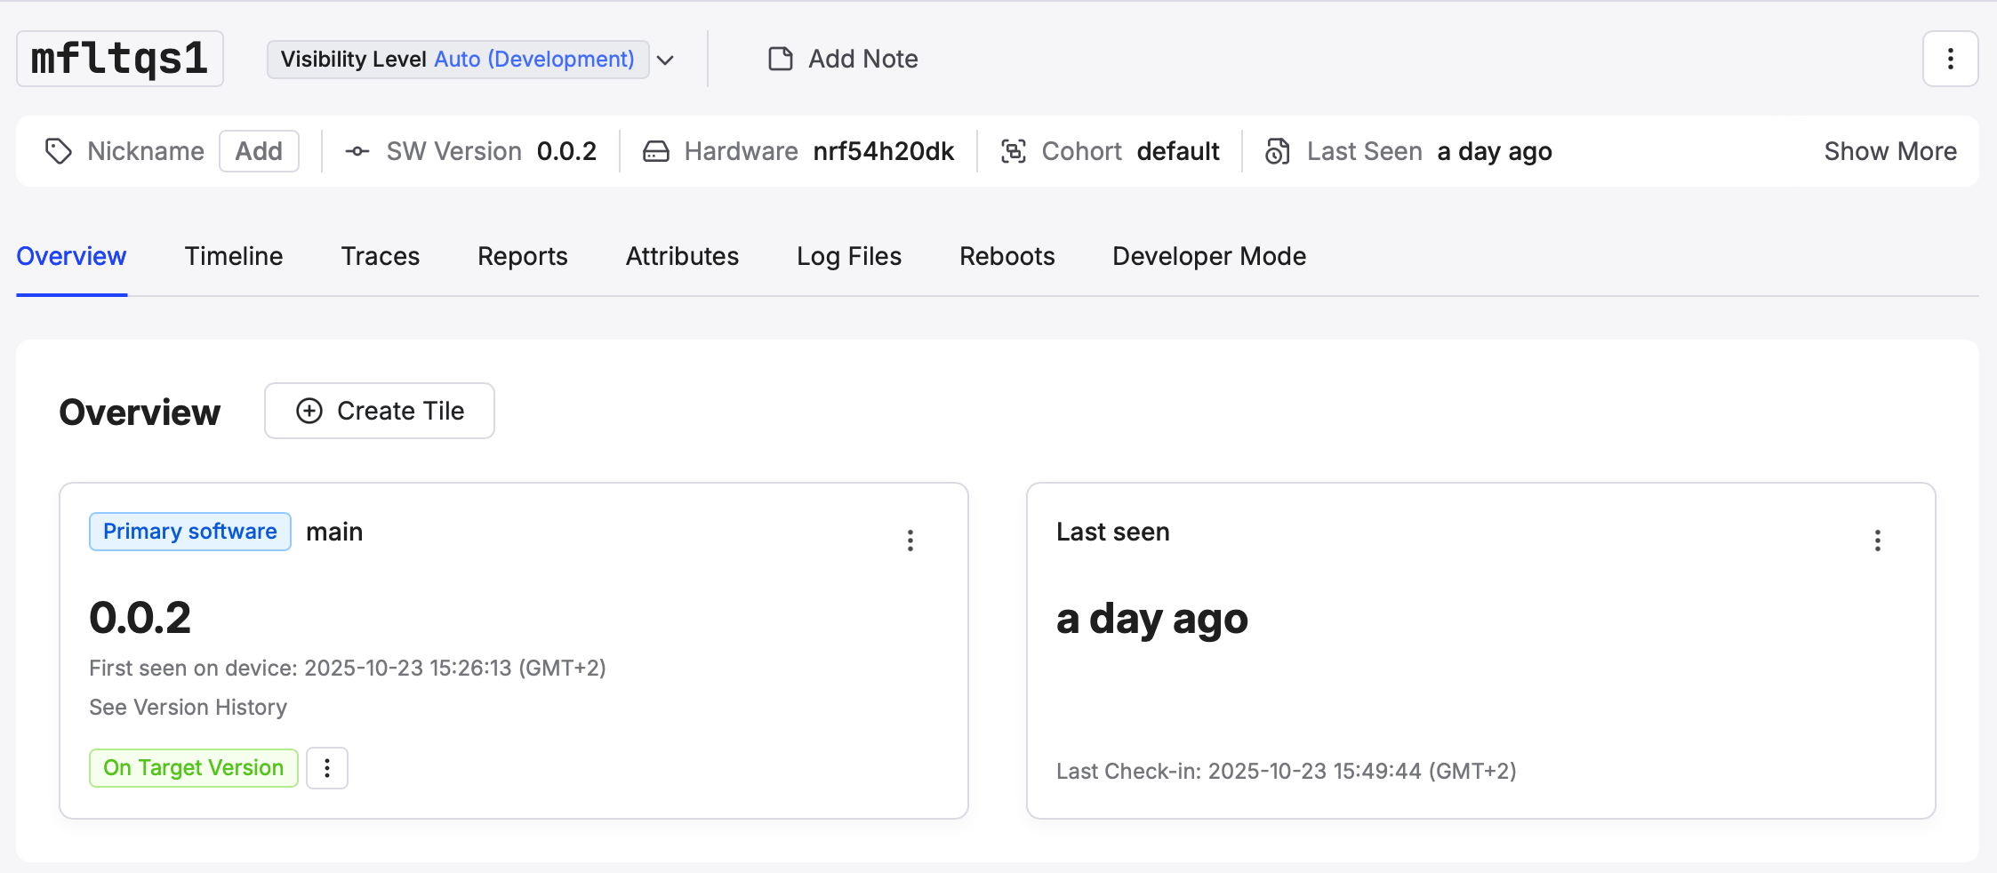This screenshot has width=1997, height=873.
Task: Click the Add Note document icon
Action: click(x=781, y=59)
